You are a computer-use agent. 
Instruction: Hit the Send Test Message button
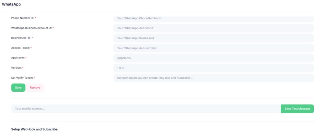[297, 109]
